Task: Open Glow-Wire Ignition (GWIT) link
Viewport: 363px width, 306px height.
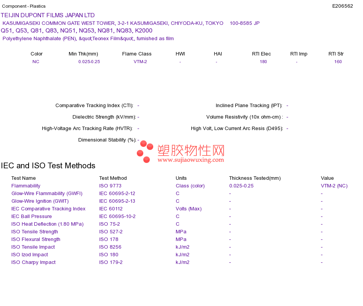Action: (40, 201)
